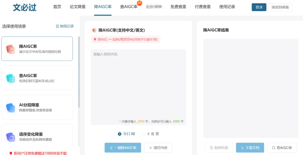Click 降重更精准,效果更显著 description text
303x155 pixels.
coord(35,110)
